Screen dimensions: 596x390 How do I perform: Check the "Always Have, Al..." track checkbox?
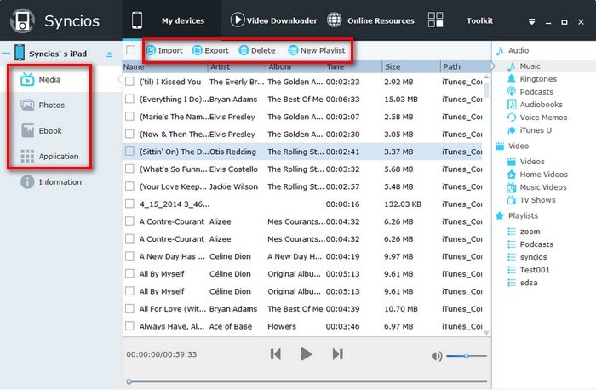click(129, 326)
